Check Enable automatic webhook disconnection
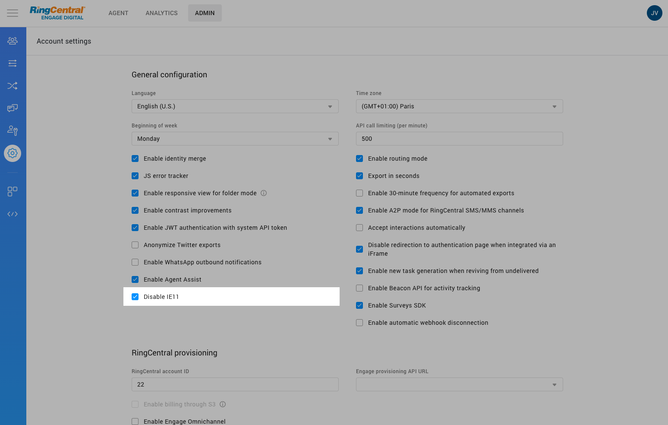The height and width of the screenshot is (425, 668). tap(359, 323)
